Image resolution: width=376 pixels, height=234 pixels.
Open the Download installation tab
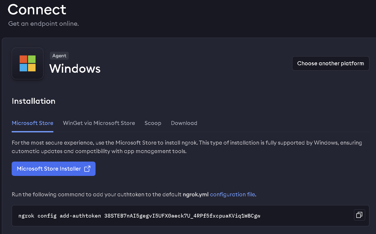click(x=184, y=123)
